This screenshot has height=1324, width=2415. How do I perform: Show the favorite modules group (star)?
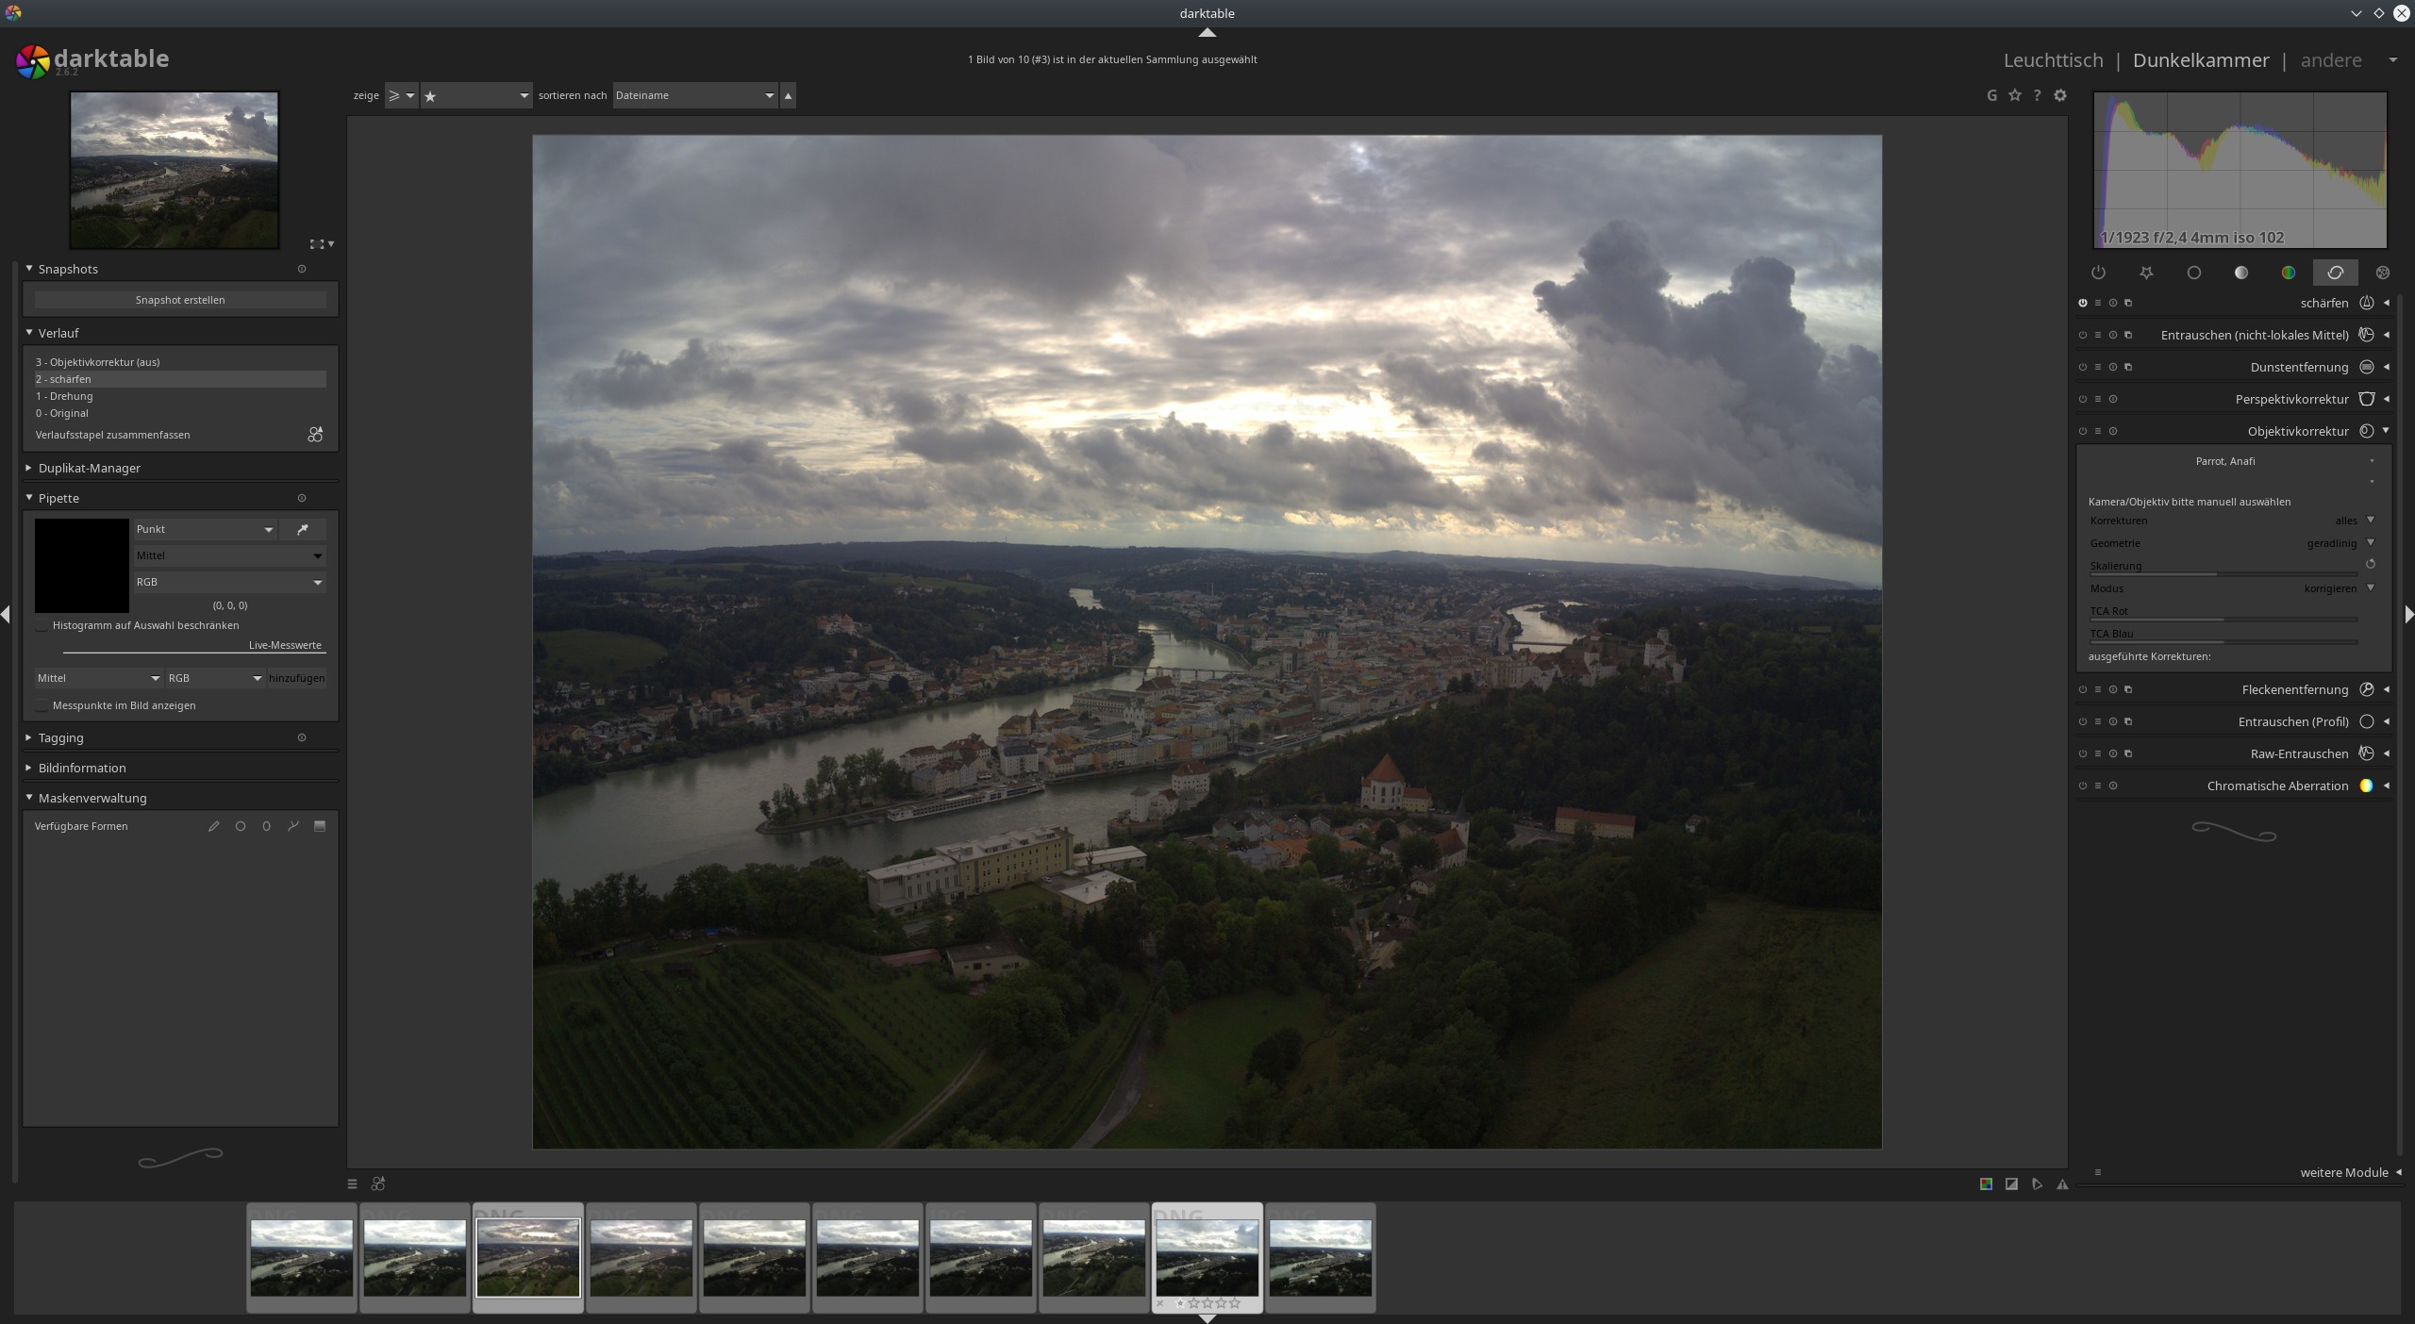(2146, 273)
